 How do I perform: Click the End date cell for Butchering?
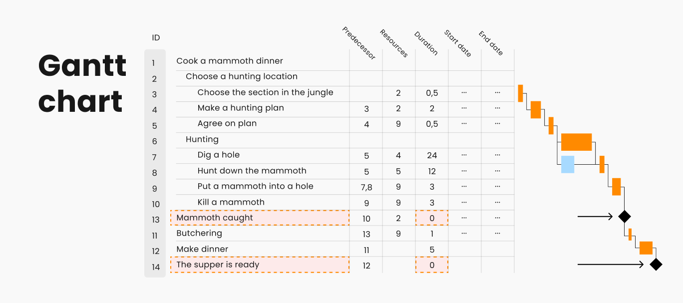[x=497, y=234]
